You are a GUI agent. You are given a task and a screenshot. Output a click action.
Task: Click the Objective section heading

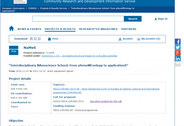pos(16,121)
